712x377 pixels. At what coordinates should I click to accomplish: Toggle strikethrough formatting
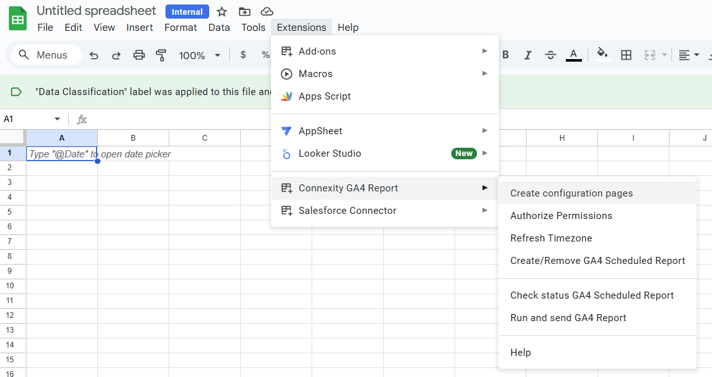[550, 55]
